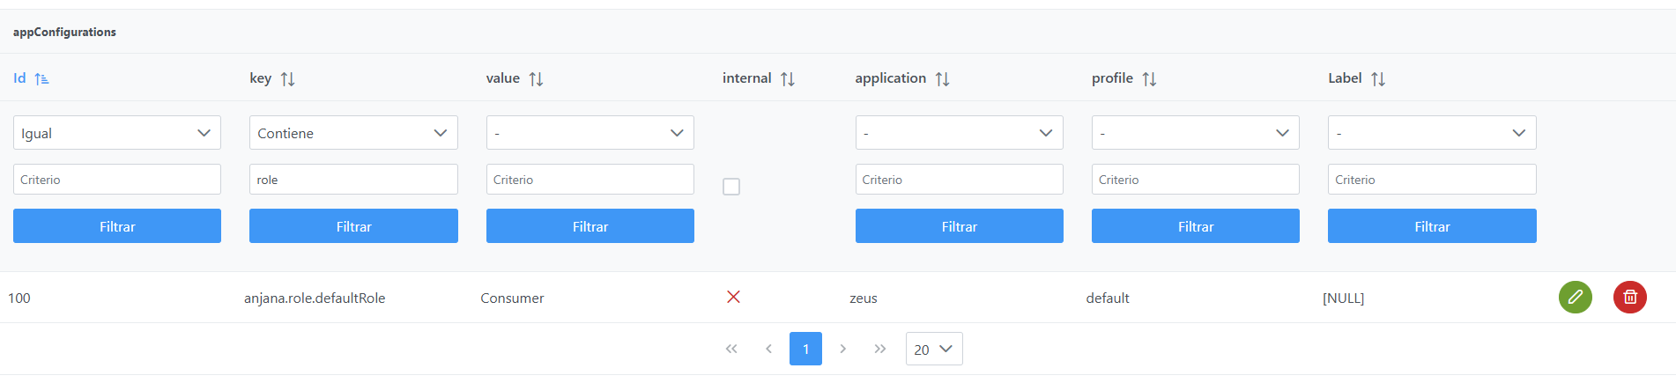Sort by Label column arrows icon
This screenshot has height=383, width=1676.
coord(1378,79)
